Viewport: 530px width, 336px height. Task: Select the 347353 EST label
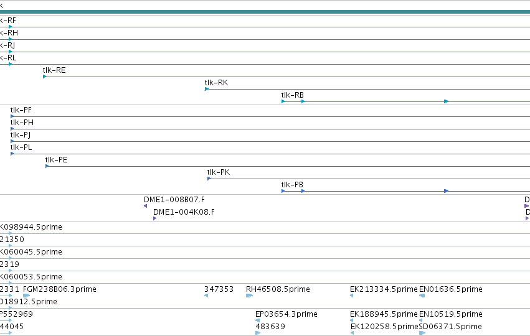pos(219,289)
